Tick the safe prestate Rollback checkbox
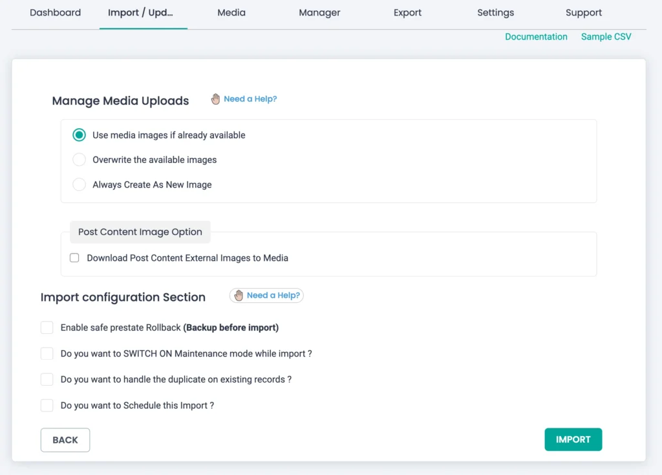The image size is (662, 475). tap(47, 327)
